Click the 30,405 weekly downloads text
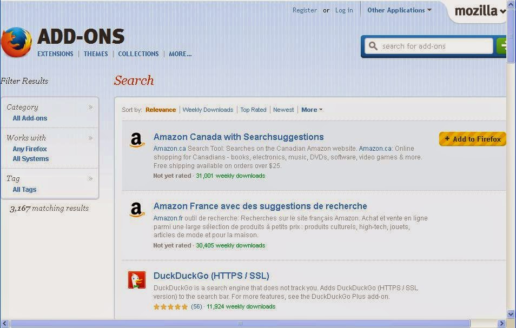Screen dimensions: 516x328 click(230, 245)
